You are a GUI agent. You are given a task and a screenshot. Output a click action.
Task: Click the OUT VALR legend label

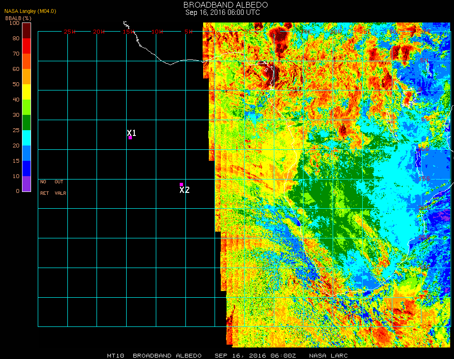(x=60, y=188)
